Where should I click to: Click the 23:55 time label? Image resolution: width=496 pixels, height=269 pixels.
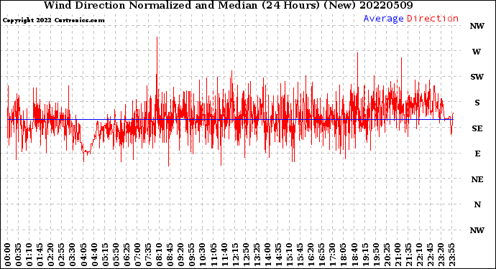click(x=451, y=255)
